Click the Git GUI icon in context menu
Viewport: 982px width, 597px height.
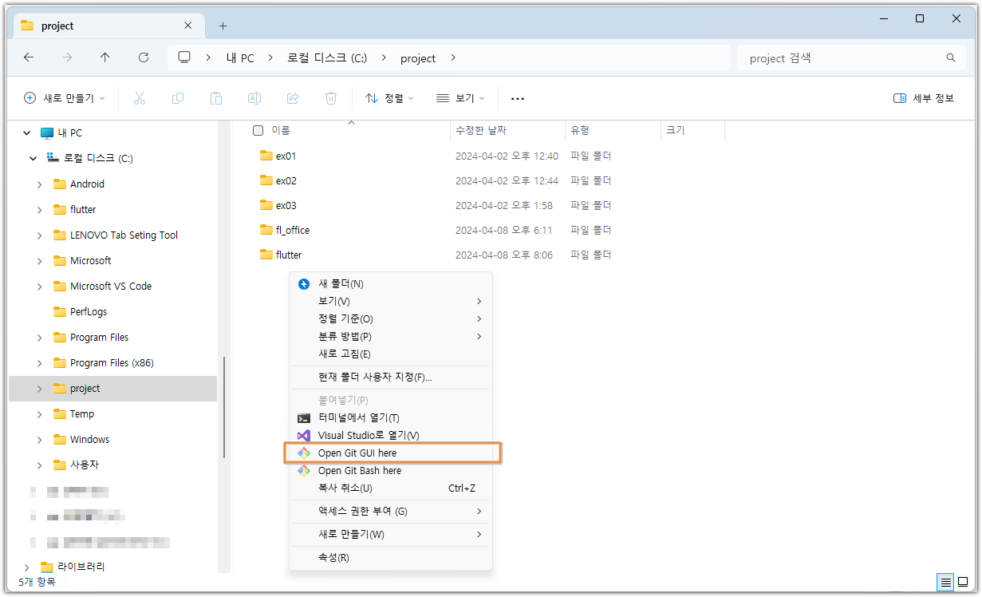(304, 453)
